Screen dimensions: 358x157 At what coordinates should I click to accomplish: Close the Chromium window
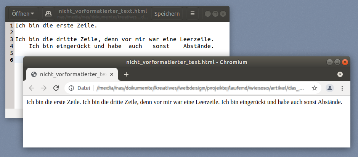click(345, 62)
